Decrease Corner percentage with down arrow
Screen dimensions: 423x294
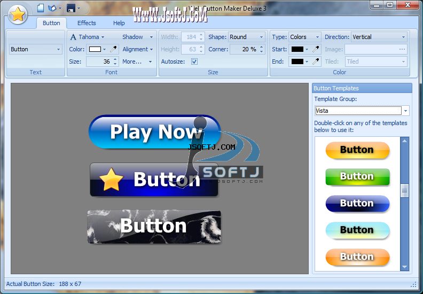point(261,52)
